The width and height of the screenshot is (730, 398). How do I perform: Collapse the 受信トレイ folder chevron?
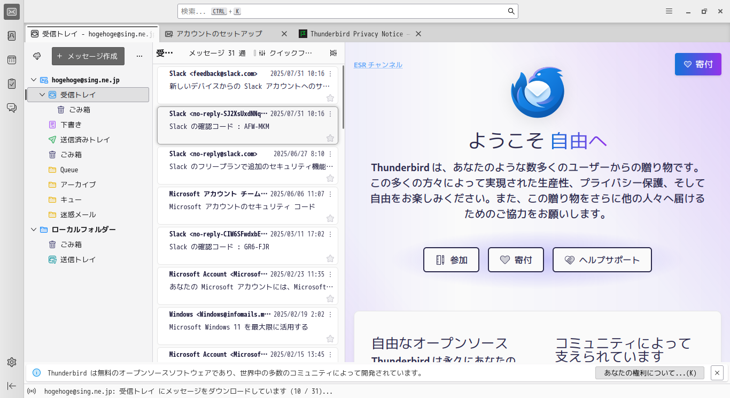(x=43, y=95)
